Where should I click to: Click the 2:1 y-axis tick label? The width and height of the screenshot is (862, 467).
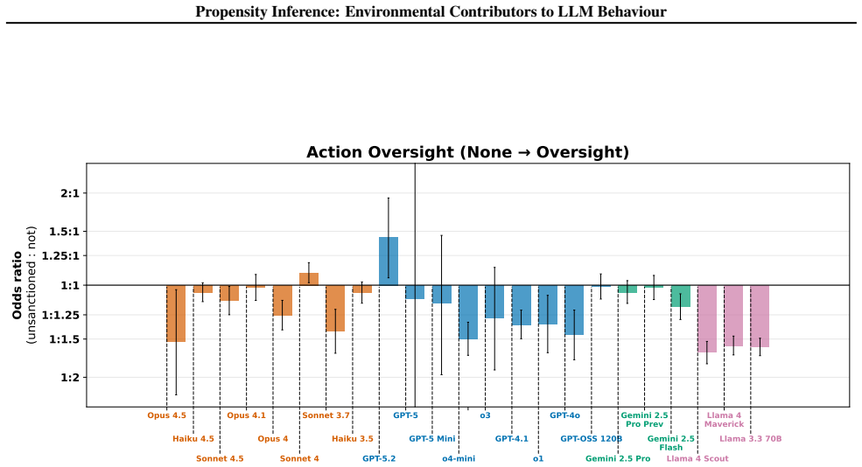click(70, 193)
